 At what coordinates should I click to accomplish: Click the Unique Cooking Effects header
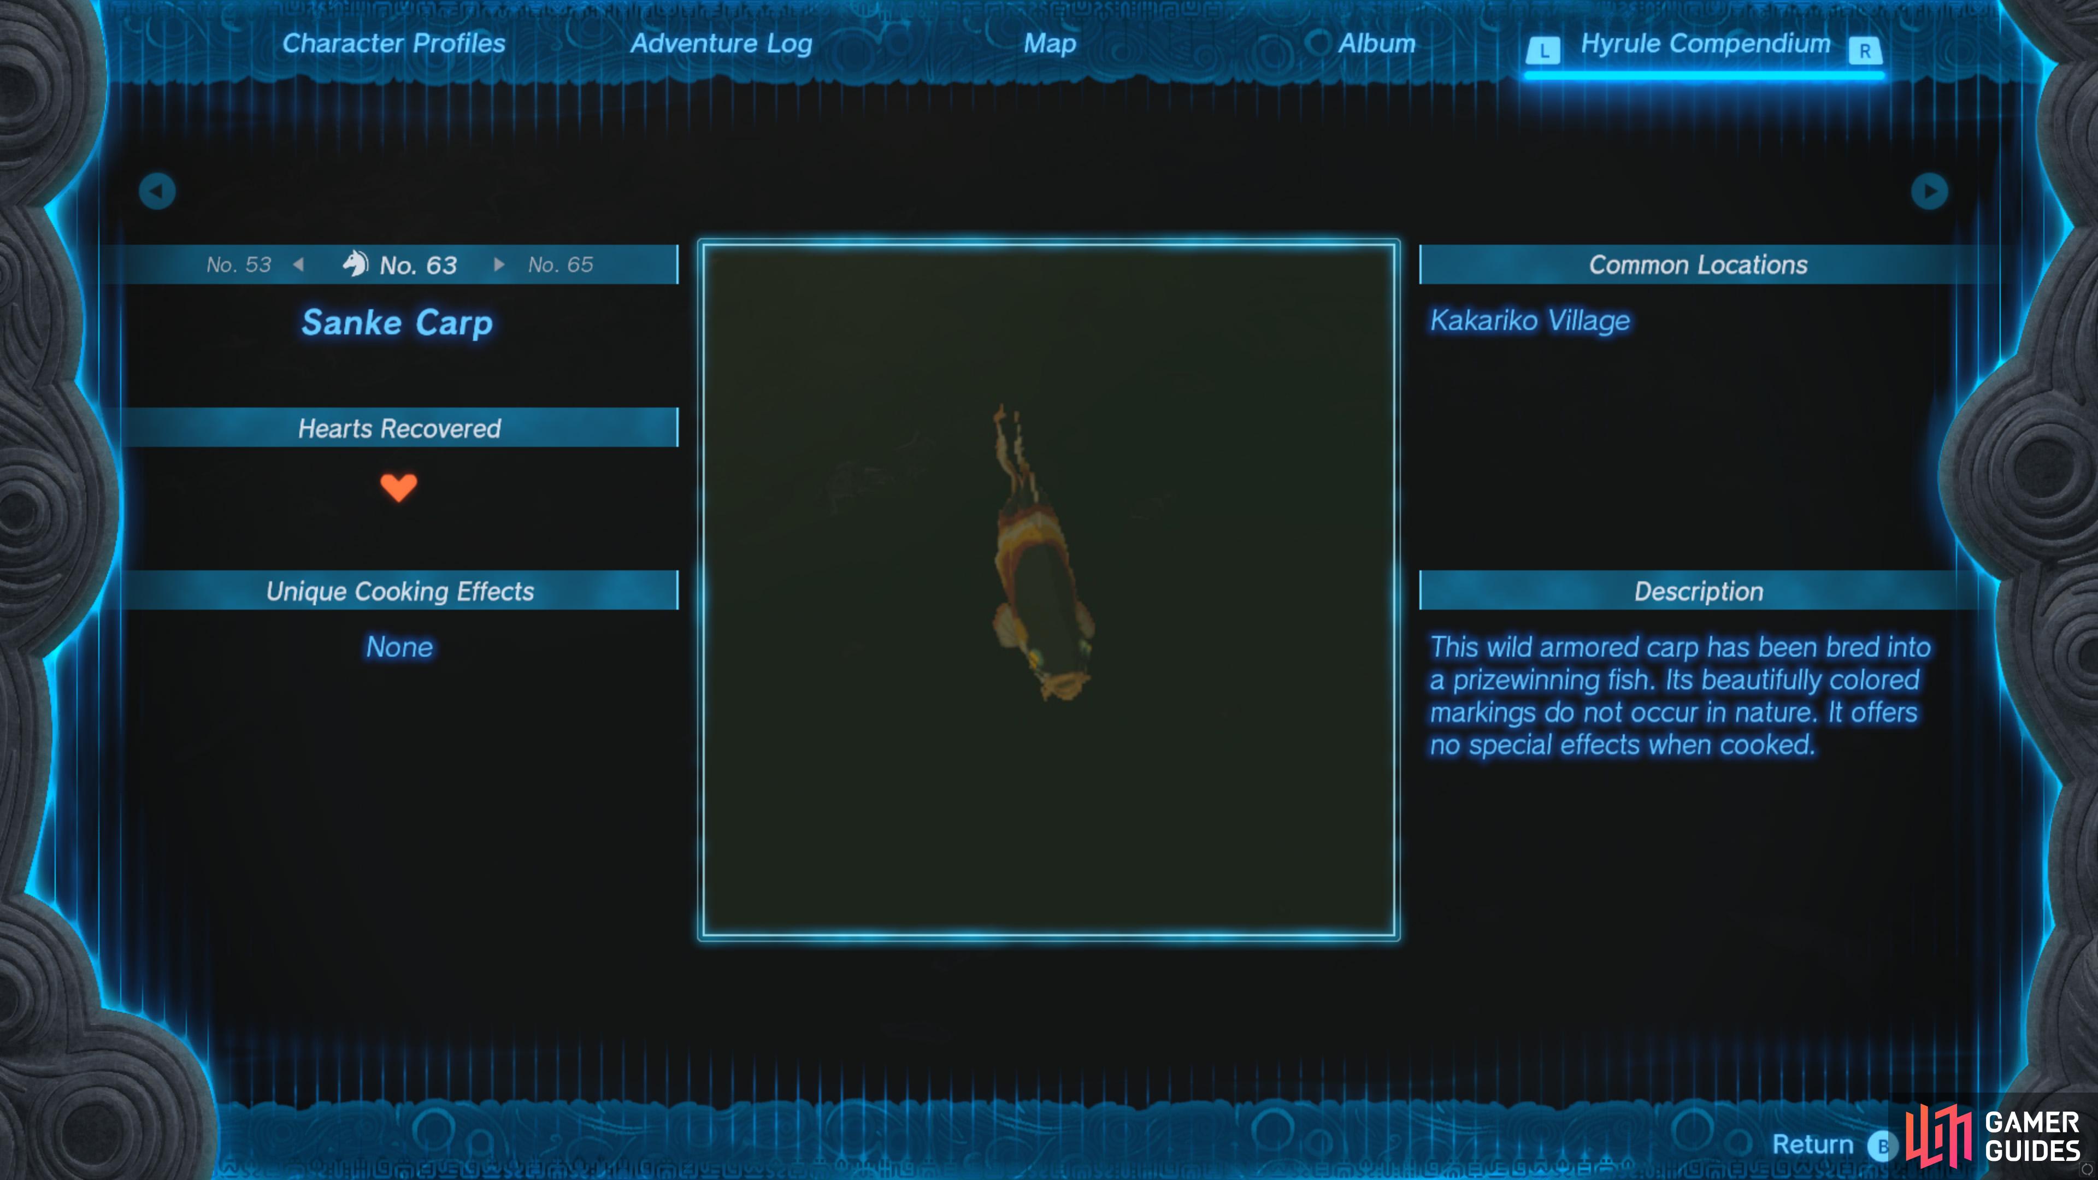(x=399, y=591)
